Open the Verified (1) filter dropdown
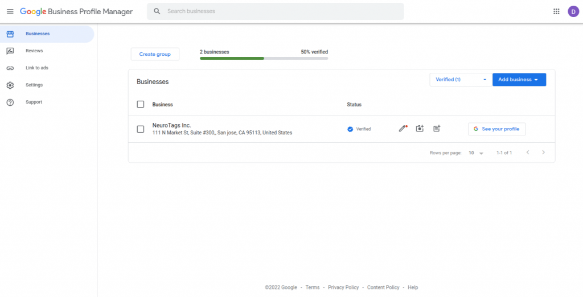 [461, 80]
